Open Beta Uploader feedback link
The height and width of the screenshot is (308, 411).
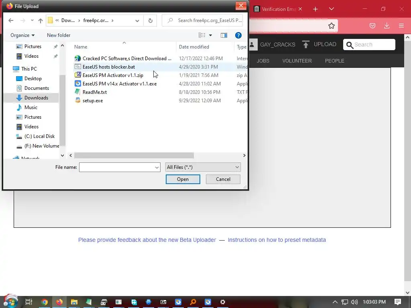[147, 240]
